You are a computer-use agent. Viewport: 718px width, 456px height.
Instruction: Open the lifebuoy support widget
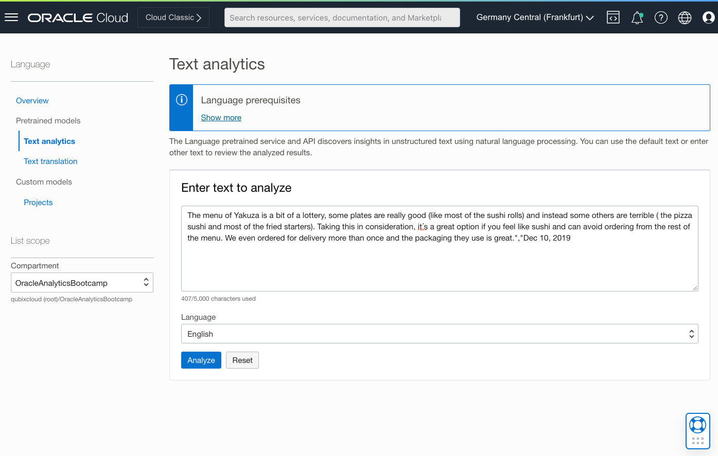pos(697,425)
